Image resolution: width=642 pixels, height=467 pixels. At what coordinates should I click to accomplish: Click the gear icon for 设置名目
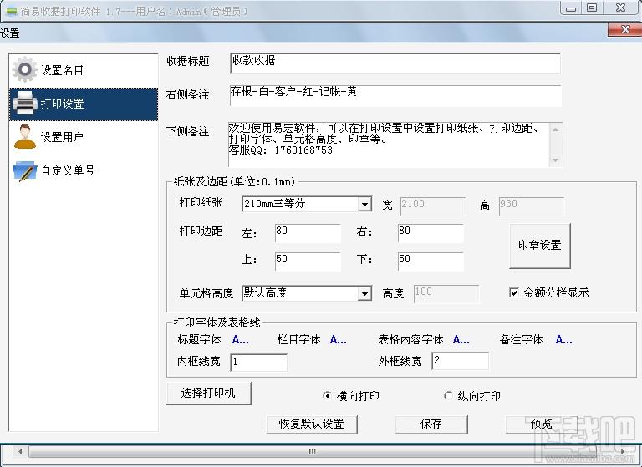click(x=24, y=69)
